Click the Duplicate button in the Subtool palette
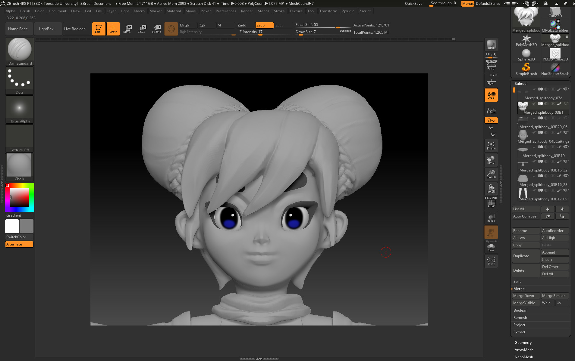575x361 pixels. pos(526,256)
